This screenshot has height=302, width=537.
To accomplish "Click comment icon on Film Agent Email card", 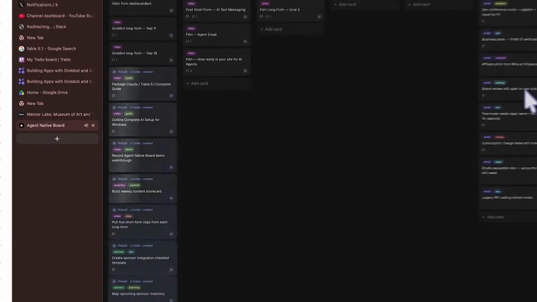I will tap(188, 41).
